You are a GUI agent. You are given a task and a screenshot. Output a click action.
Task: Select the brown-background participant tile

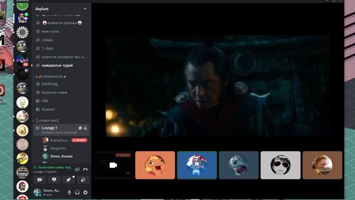tap(322, 166)
